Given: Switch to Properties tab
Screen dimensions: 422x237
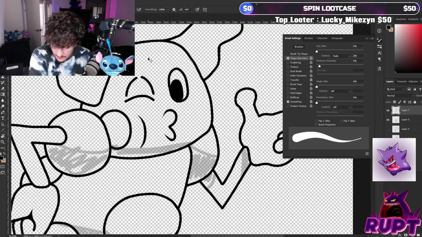Looking at the screenshot, I should click(x=402, y=81).
